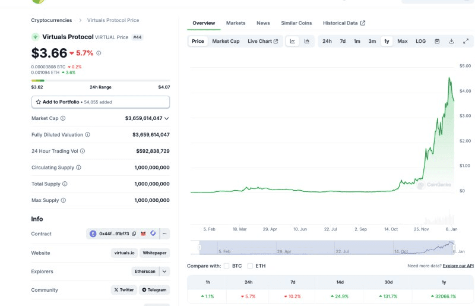Screen dimensions: 475x306
Task: Toggle ETH comparison checkbox
Action: (x=250, y=266)
